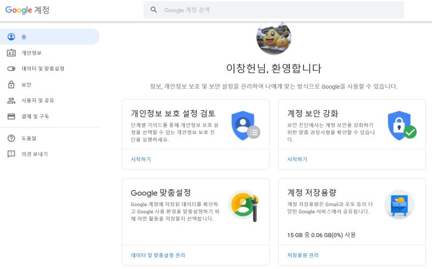Click 시작하기 under 개인정보 보호 설정 검토
Screen dimensions: 432x269
[x=141, y=159]
